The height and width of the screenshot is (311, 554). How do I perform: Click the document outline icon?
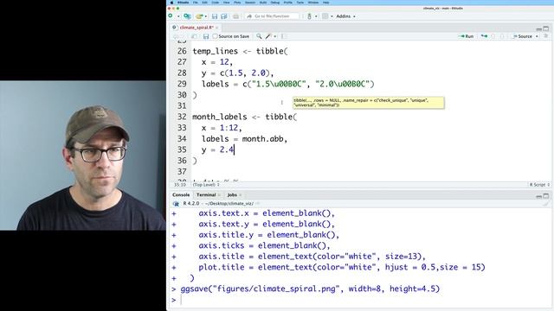(546, 36)
